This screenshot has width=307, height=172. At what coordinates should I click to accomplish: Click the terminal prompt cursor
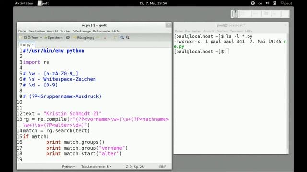click(227, 51)
